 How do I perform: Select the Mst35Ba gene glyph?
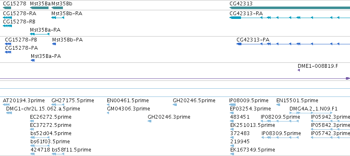tap(39, 8)
